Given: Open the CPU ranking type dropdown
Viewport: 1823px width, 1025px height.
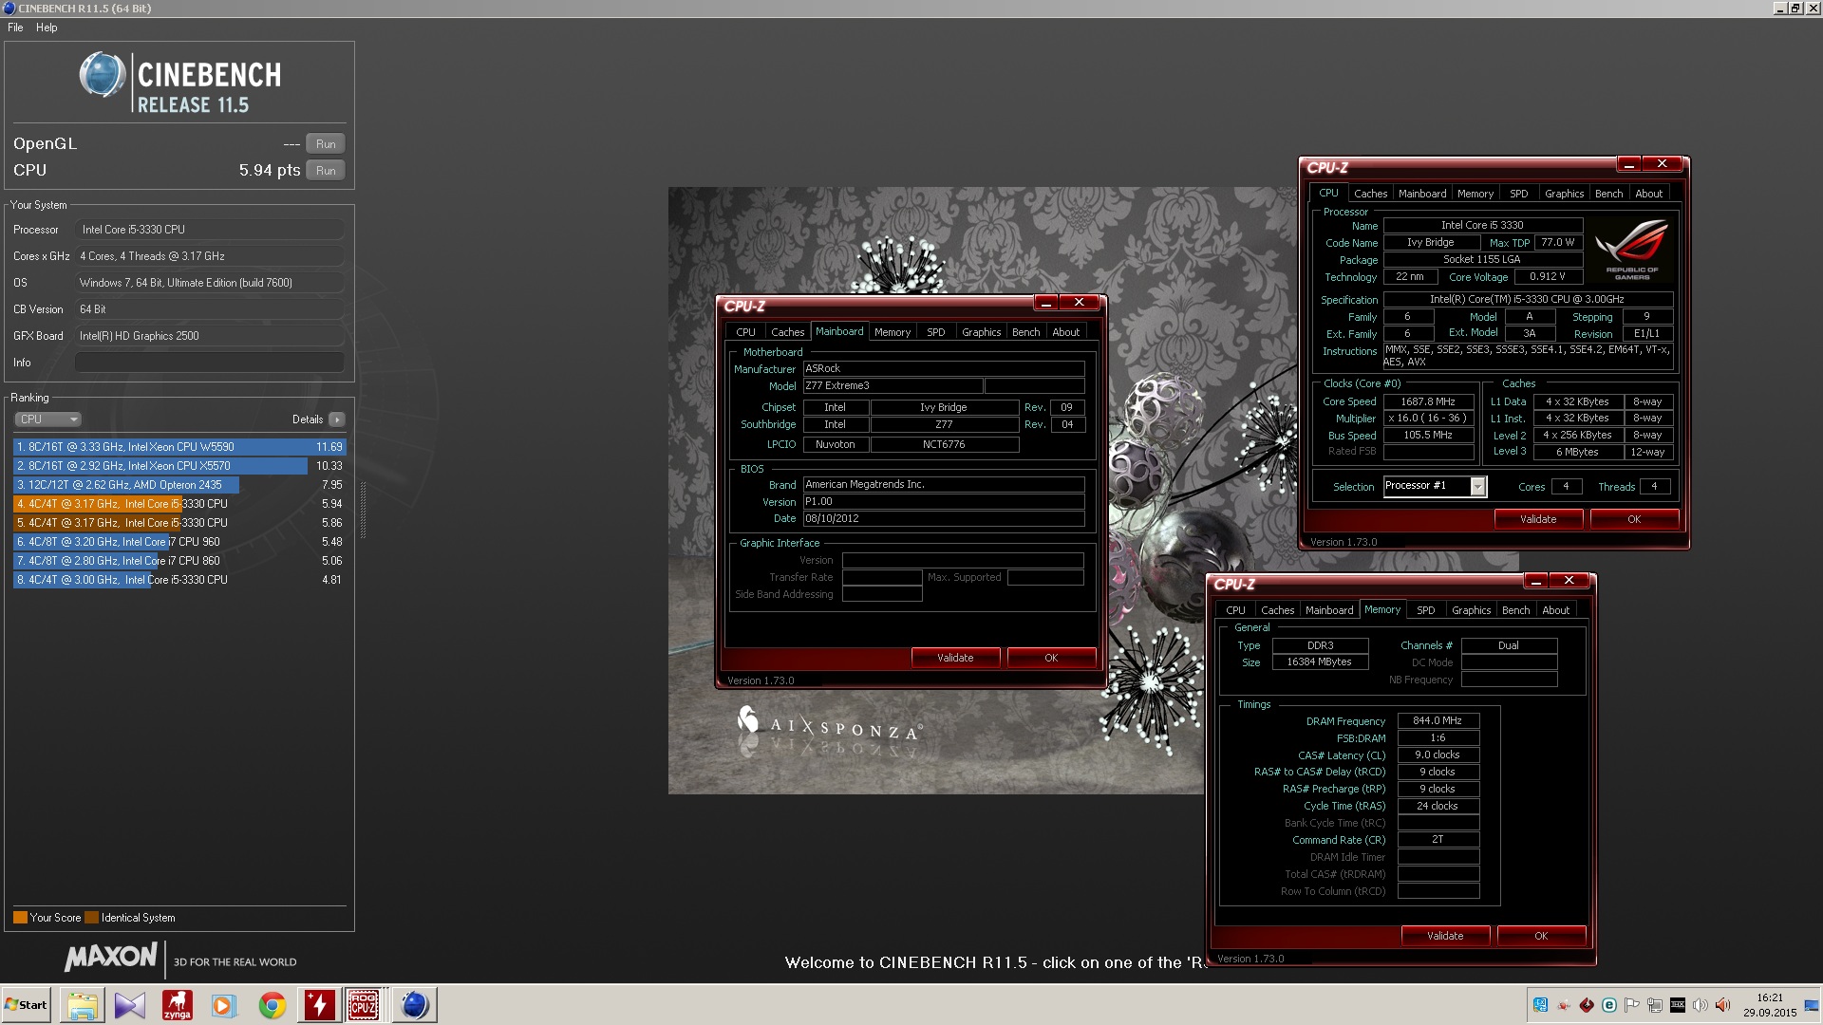Looking at the screenshot, I should (x=47, y=419).
